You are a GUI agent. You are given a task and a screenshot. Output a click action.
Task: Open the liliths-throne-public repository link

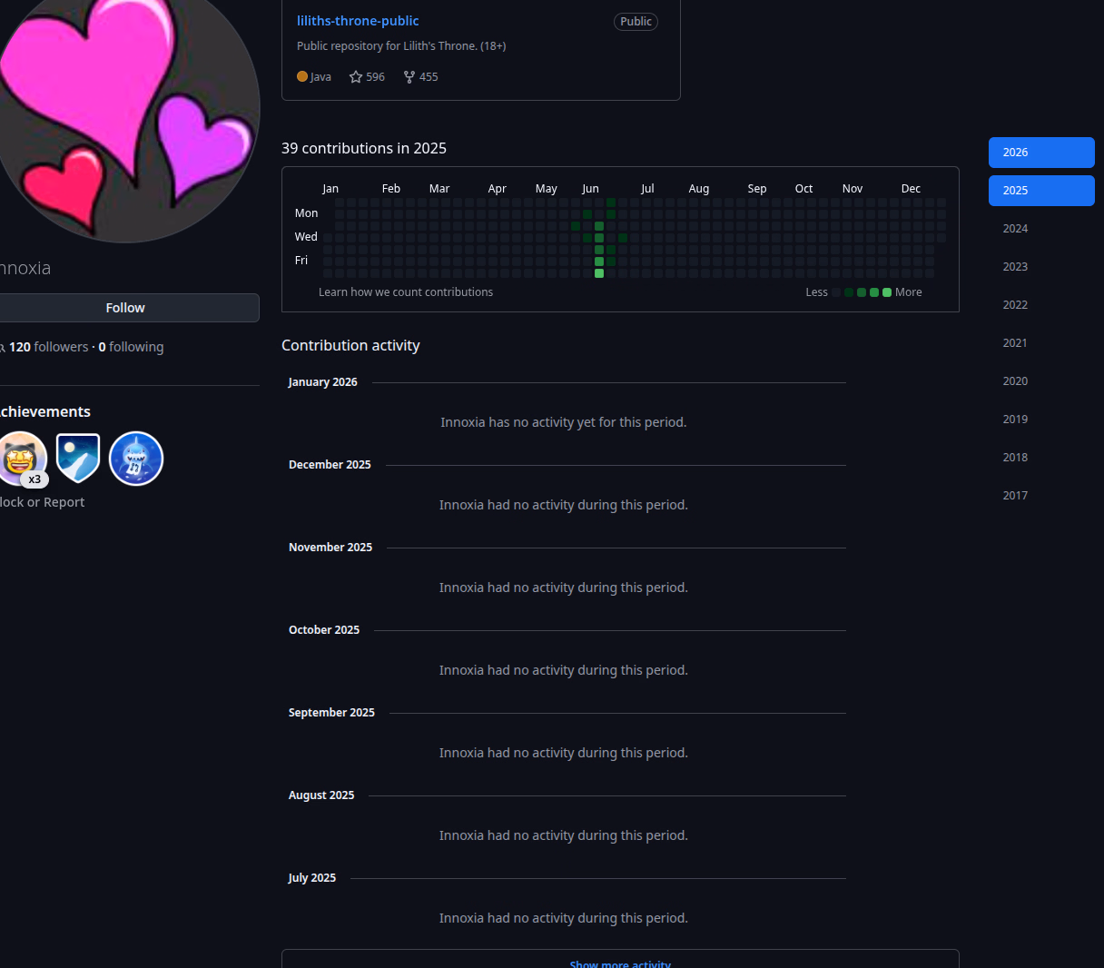point(358,21)
